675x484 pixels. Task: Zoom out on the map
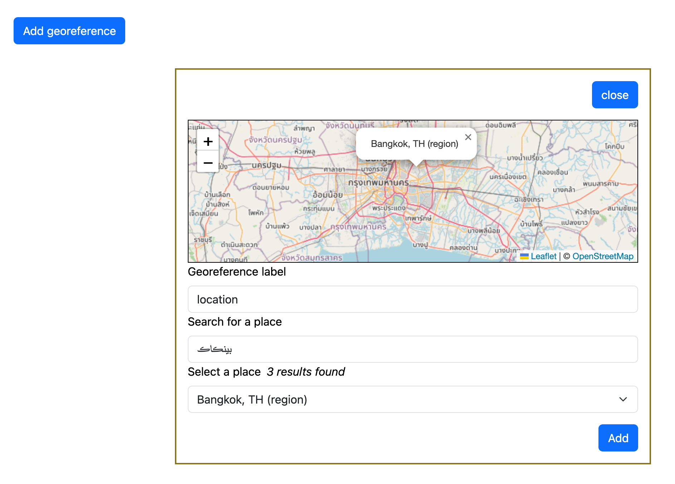(208, 163)
